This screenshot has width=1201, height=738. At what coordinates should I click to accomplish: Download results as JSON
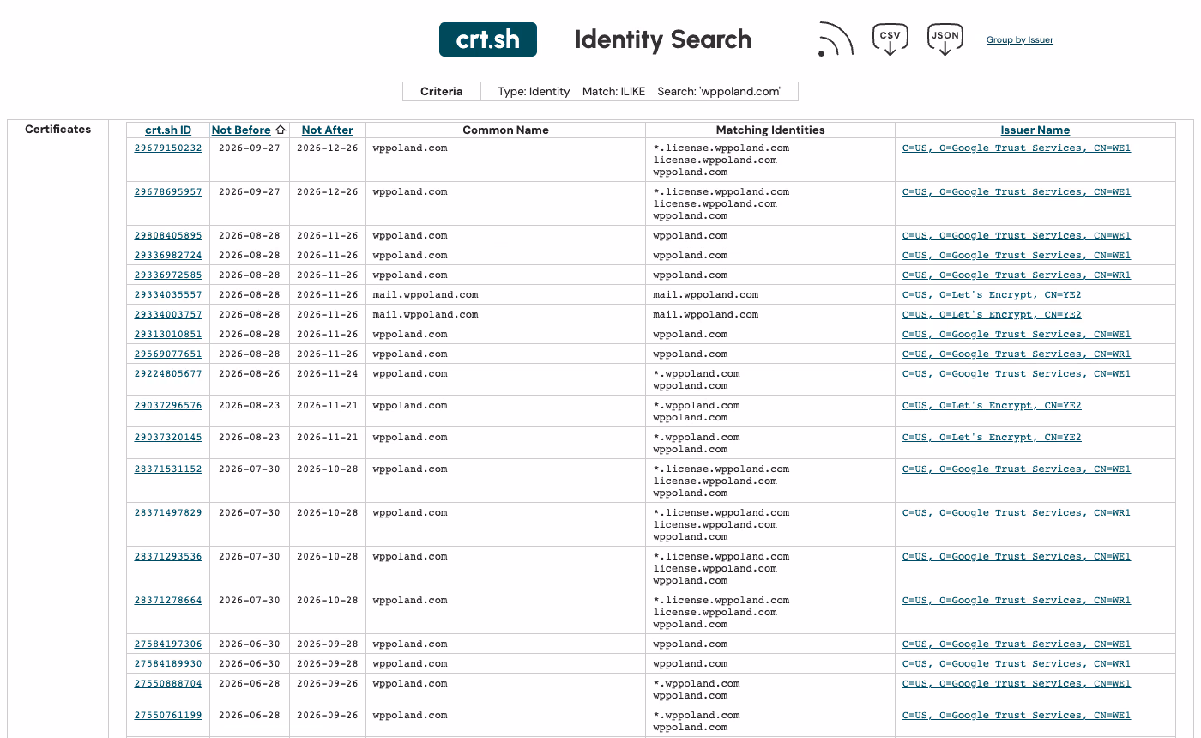[945, 39]
